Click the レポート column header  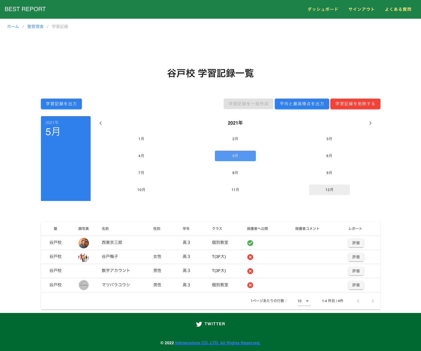tap(355, 229)
